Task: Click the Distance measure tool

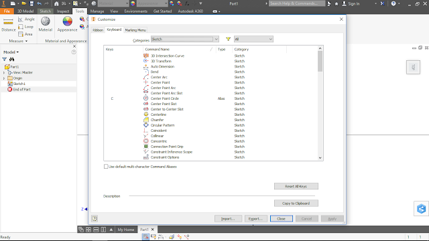Action: (9, 25)
